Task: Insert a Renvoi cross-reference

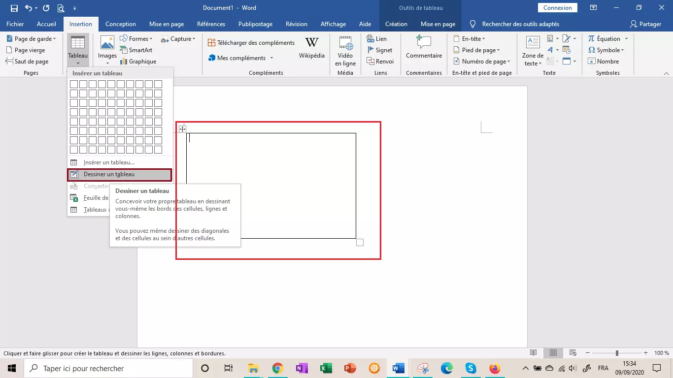Action: coord(380,62)
